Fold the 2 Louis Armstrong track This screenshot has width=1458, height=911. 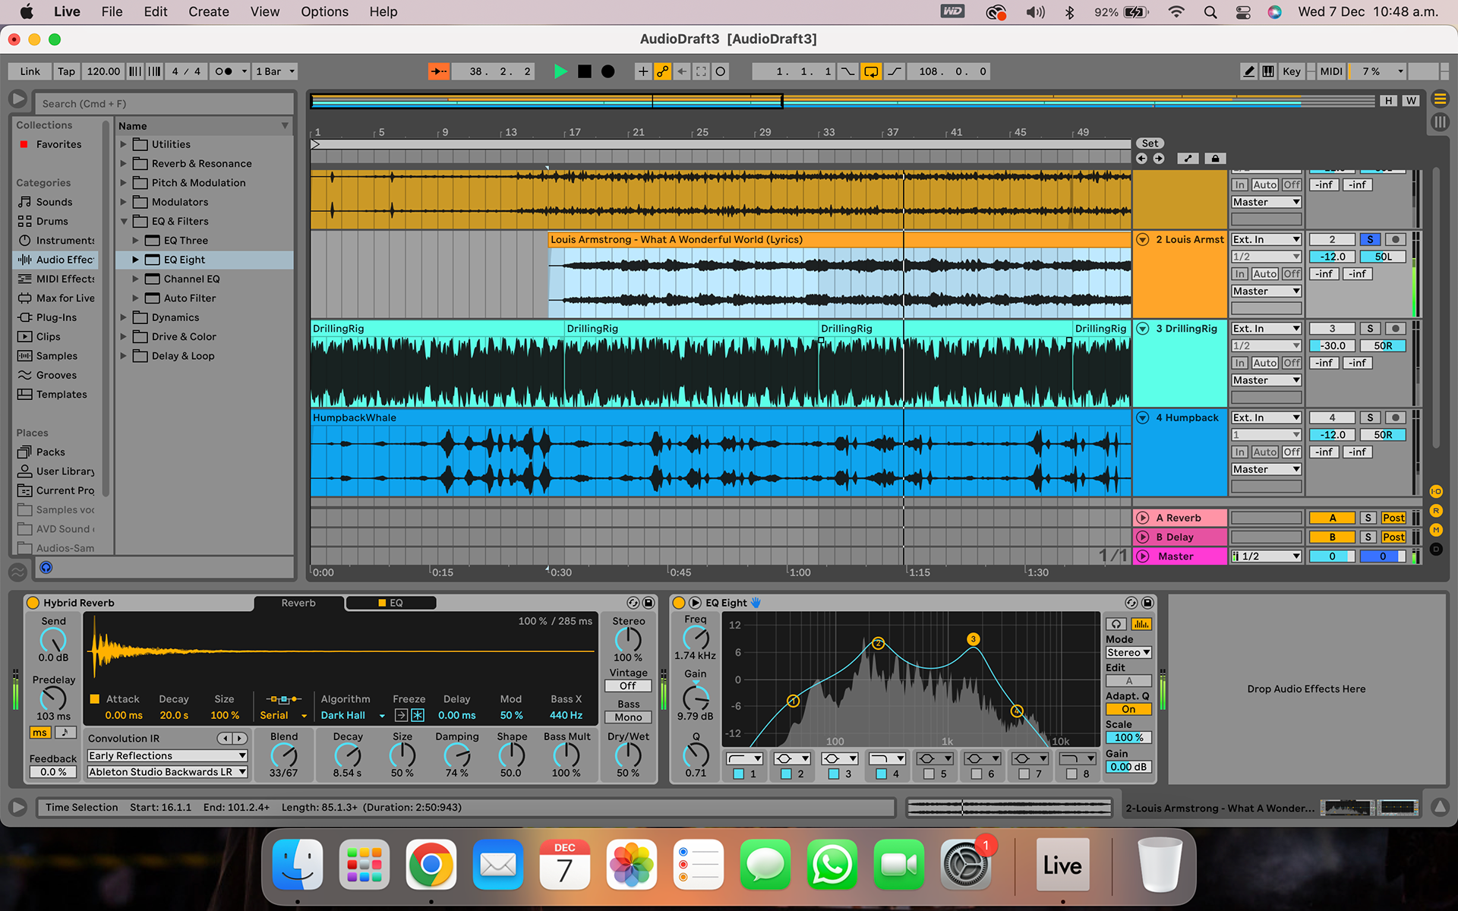(1143, 239)
